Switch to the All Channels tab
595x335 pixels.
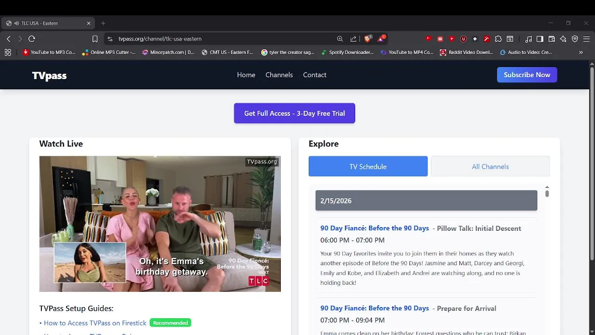(x=490, y=167)
